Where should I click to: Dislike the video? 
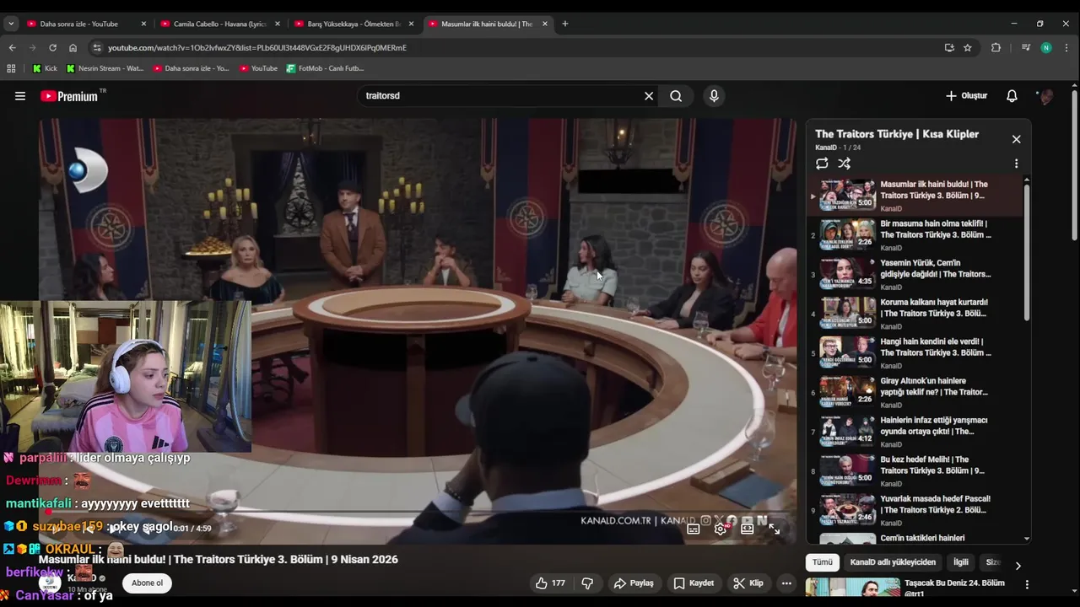pyautogui.click(x=588, y=583)
